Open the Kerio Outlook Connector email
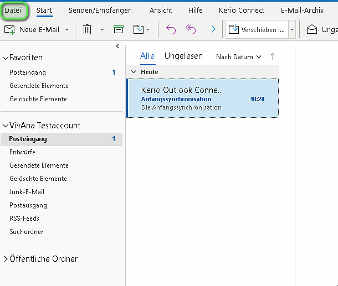 202,98
